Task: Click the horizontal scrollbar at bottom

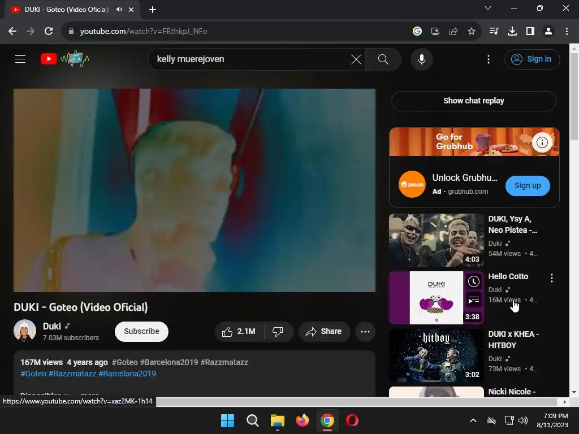Action: click(x=356, y=402)
